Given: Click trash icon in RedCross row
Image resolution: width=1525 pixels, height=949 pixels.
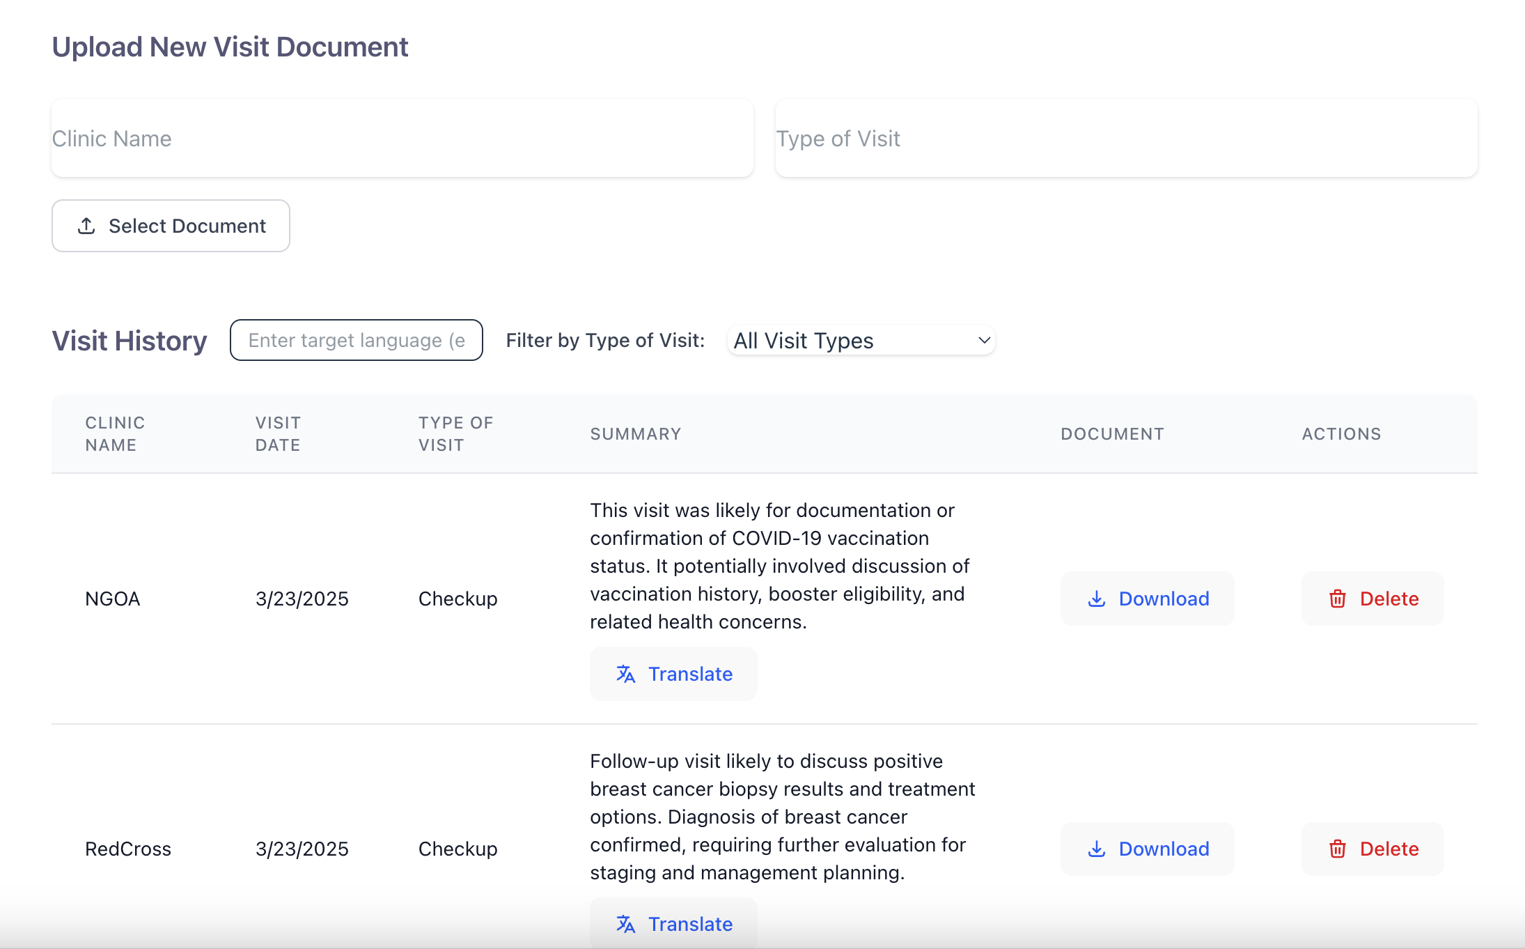Looking at the screenshot, I should (1337, 849).
